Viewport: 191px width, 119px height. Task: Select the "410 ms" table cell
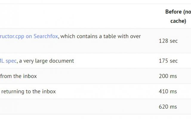coord(168,91)
